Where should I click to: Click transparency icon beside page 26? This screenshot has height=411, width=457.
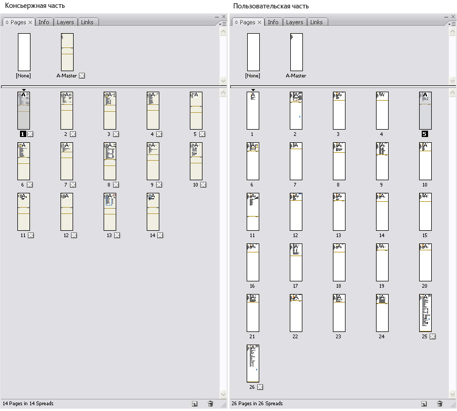click(x=260, y=387)
